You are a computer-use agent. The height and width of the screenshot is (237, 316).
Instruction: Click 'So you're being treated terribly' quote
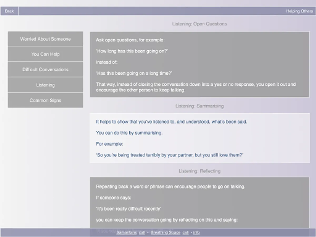[x=170, y=155]
